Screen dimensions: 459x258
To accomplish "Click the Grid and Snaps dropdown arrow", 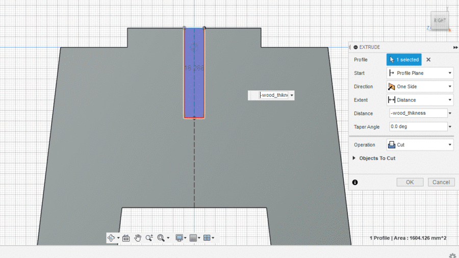I will (199, 238).
